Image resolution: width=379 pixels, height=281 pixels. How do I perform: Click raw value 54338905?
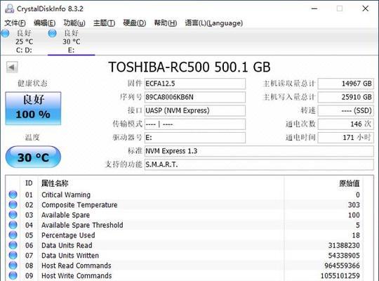(344, 256)
